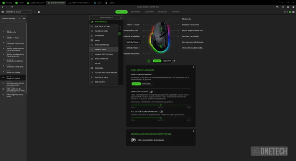Click Desplazar Hacia Abajo diagram label
This screenshot has width=296, height=161.
(190, 36)
